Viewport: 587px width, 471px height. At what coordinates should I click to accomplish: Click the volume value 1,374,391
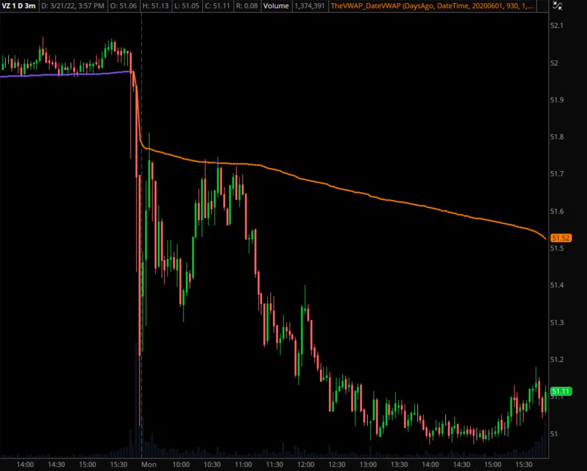tap(310, 6)
